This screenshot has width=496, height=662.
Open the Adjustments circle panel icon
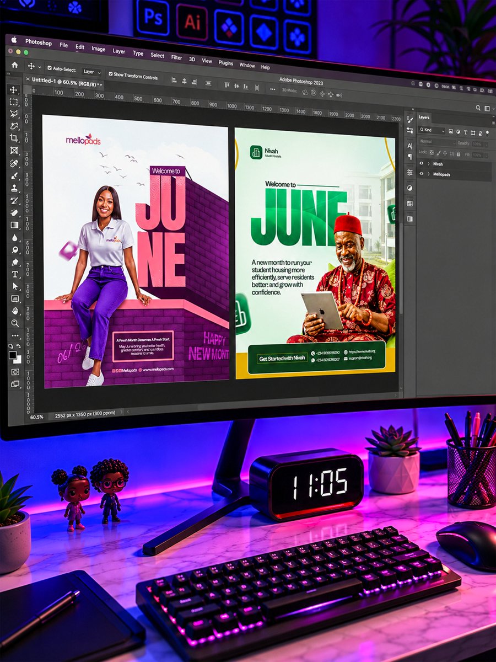click(410, 188)
